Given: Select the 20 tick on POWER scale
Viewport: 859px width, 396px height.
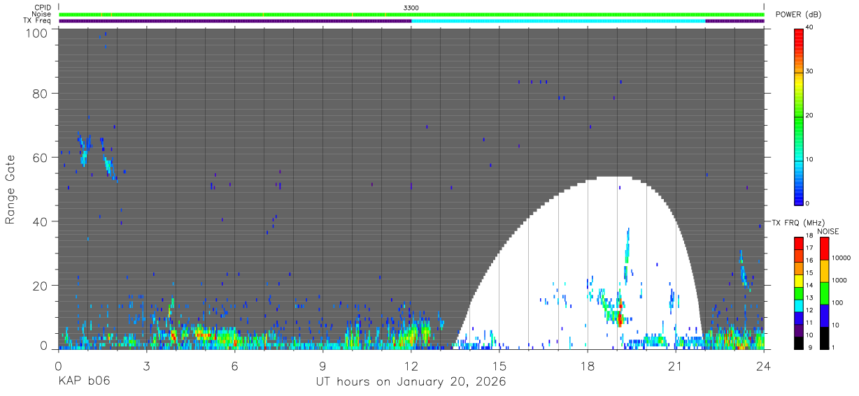Looking at the screenshot, I should [x=809, y=115].
